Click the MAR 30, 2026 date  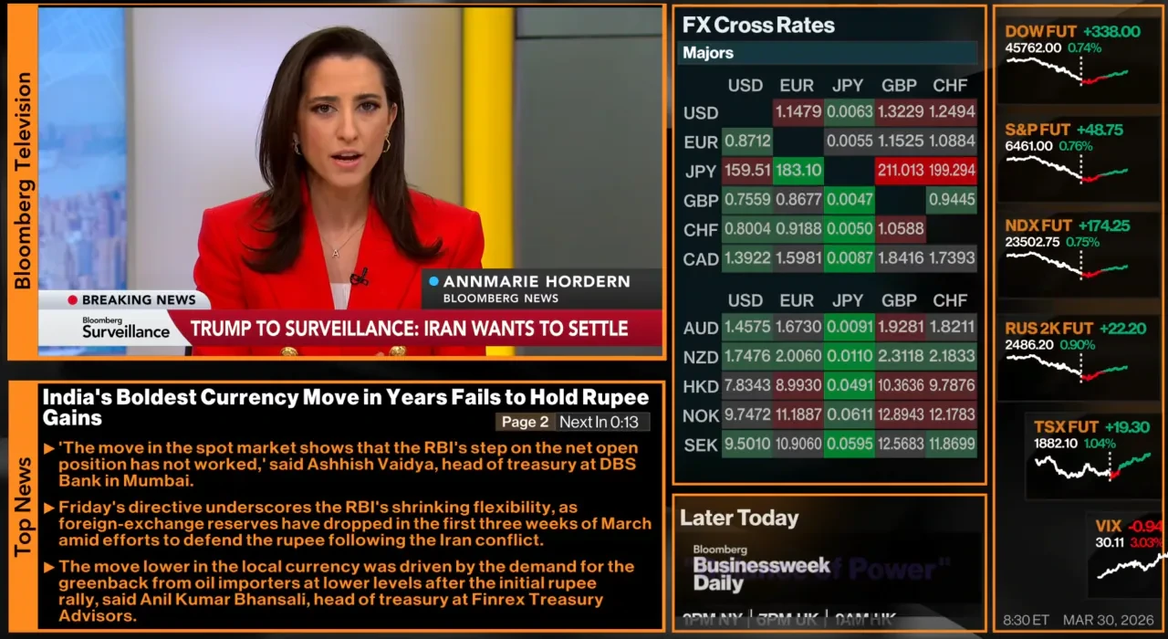pos(1110,620)
